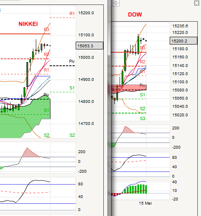Click the down arrow stepper above DOW

[x=116, y=4]
